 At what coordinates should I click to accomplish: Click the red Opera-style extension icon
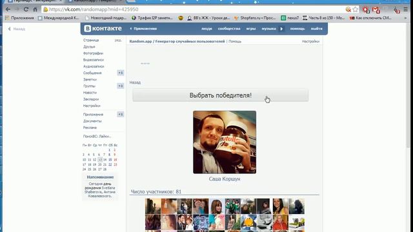tap(366, 10)
